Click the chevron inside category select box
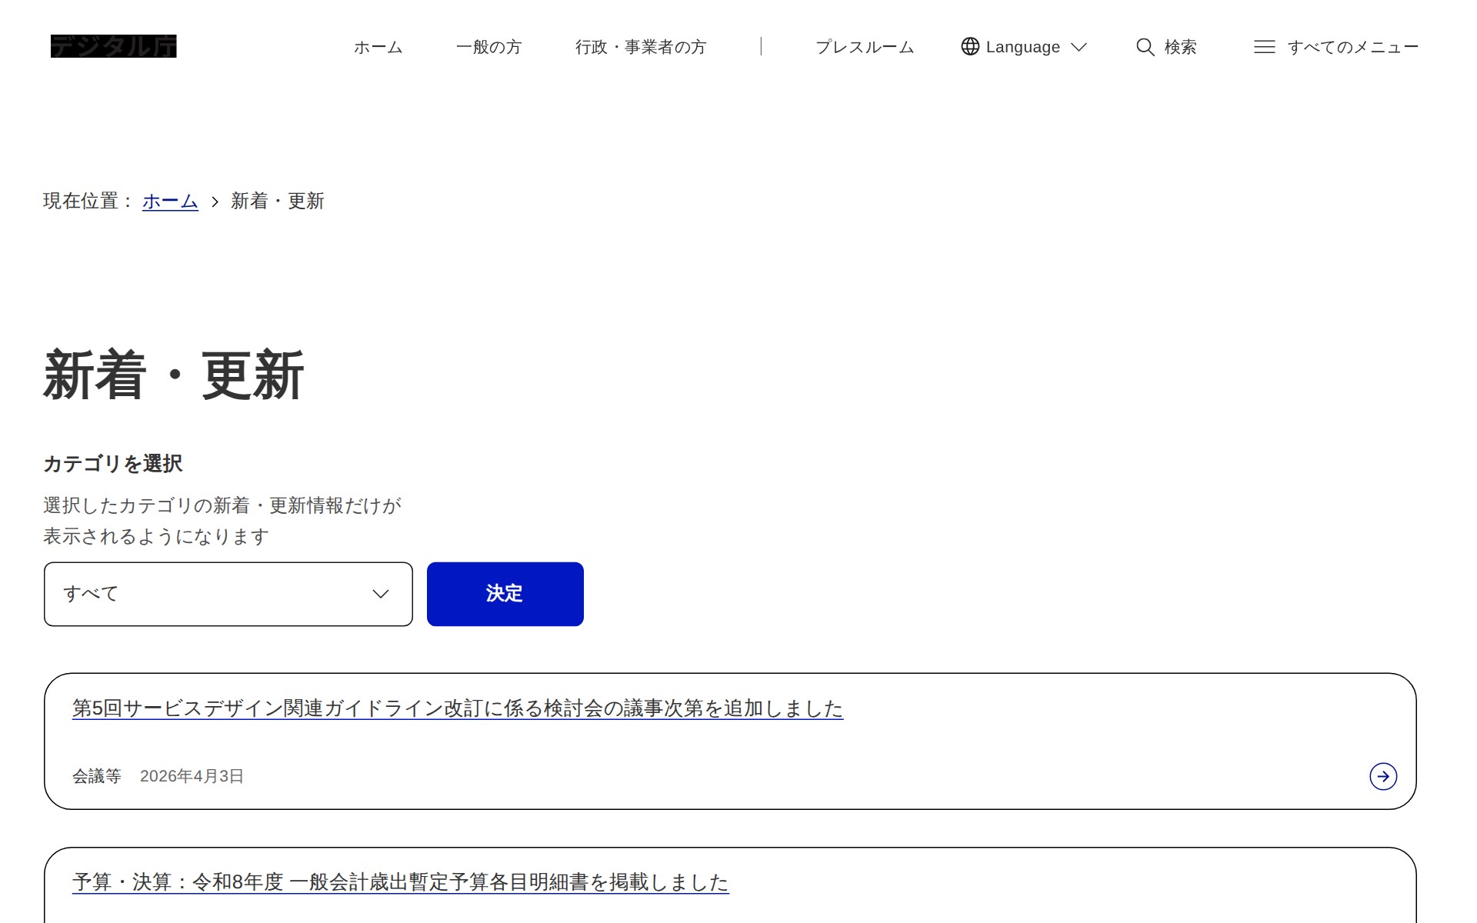Image resolution: width=1477 pixels, height=923 pixels. (381, 594)
